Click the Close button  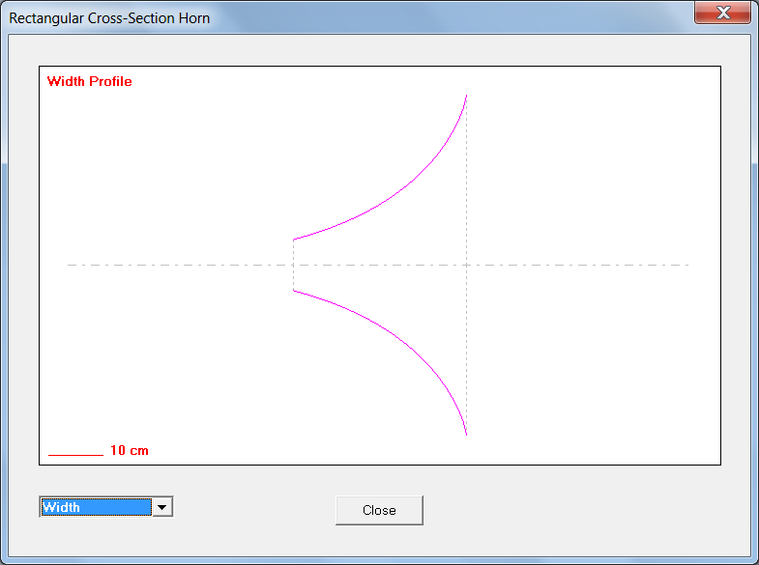(379, 510)
